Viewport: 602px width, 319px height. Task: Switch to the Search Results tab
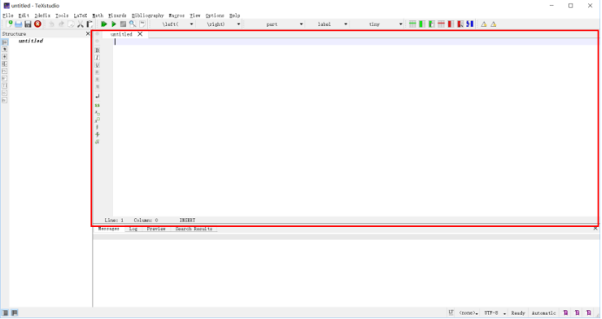194,229
